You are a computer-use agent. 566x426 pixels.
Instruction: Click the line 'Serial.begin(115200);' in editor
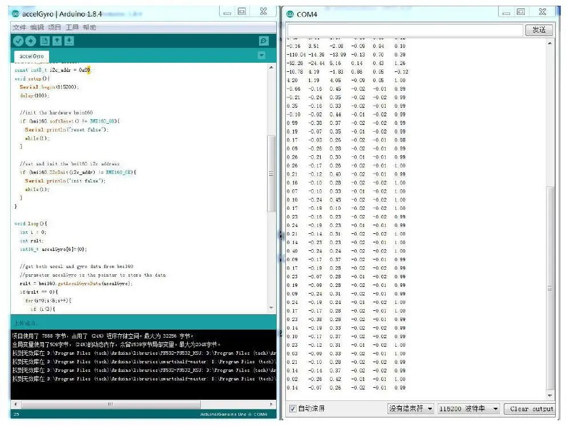49,87
